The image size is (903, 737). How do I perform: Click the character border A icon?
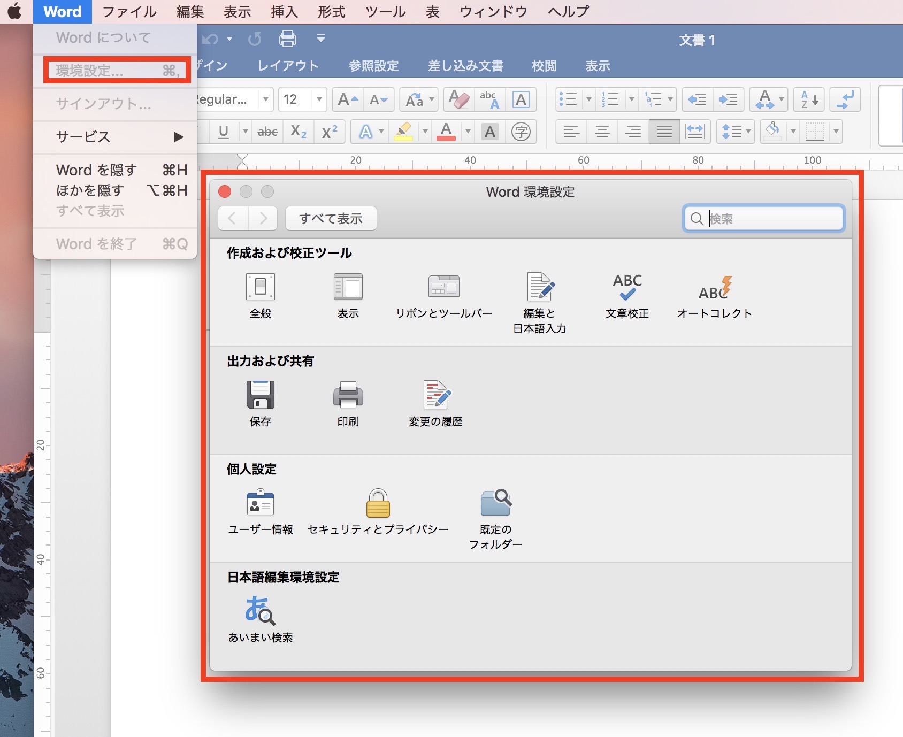point(521,99)
